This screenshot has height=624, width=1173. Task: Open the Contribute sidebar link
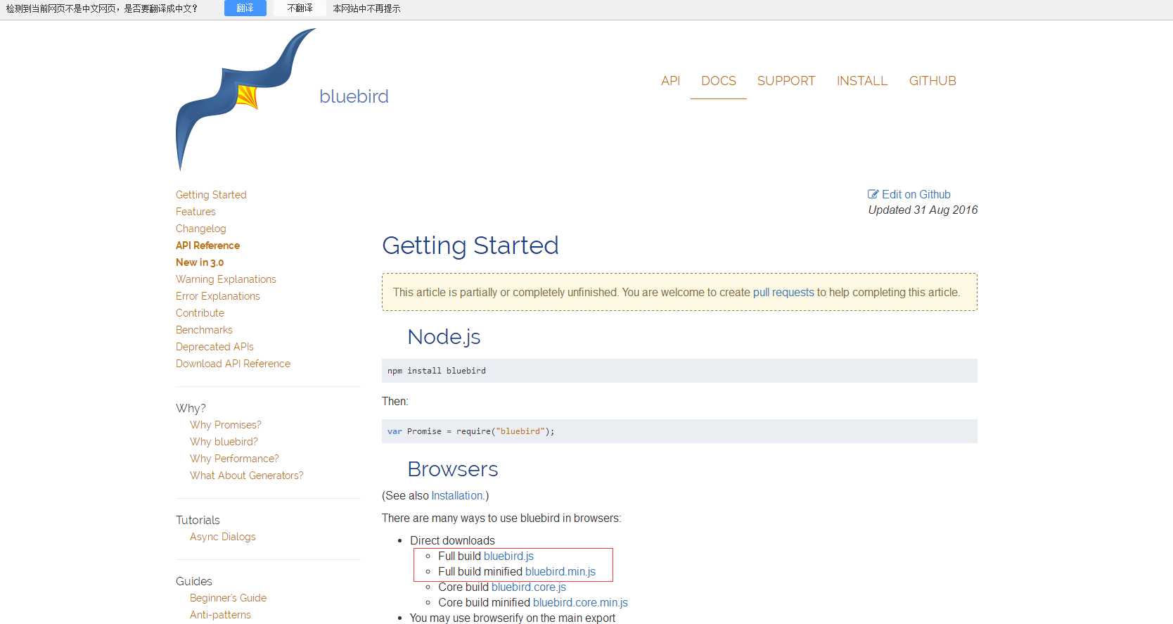tap(200, 313)
